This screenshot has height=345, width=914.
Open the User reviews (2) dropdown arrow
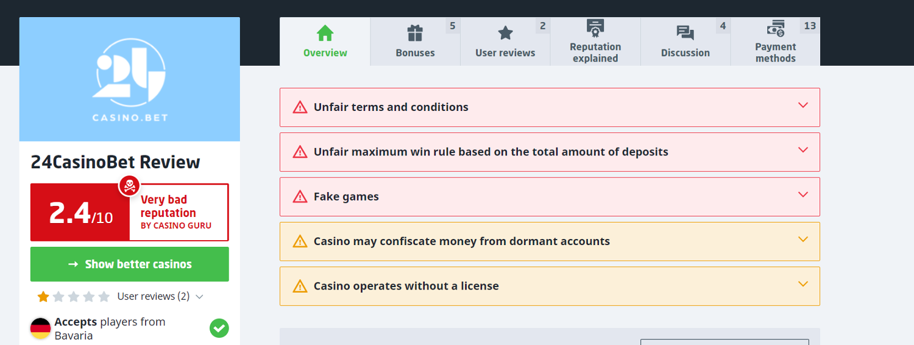tap(199, 297)
